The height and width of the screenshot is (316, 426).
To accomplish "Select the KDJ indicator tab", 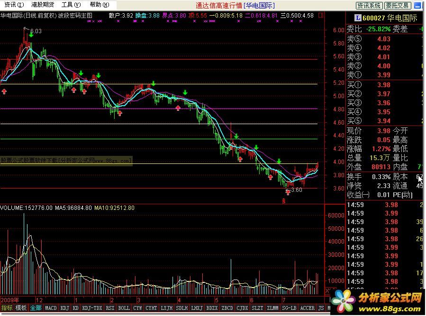I will [64, 308].
